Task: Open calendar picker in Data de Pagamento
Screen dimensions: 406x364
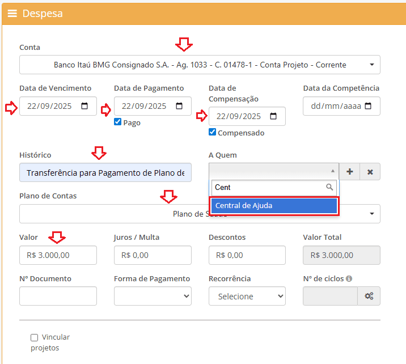Action: coord(179,106)
